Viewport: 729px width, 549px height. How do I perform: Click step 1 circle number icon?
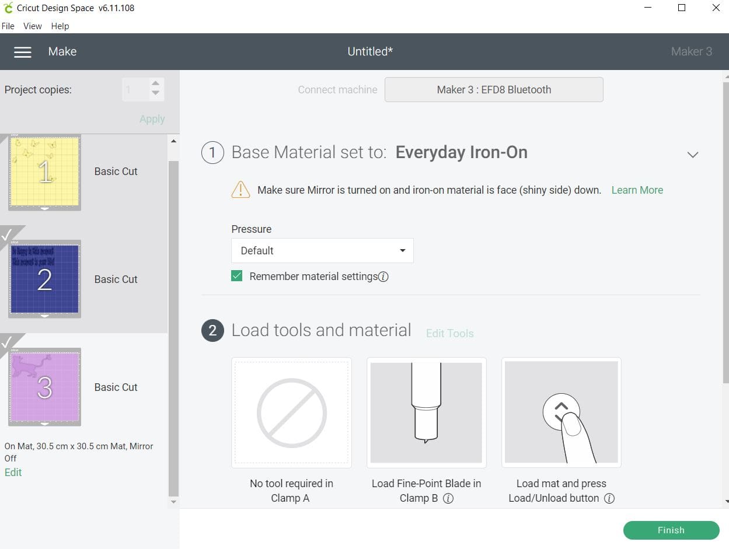212,153
